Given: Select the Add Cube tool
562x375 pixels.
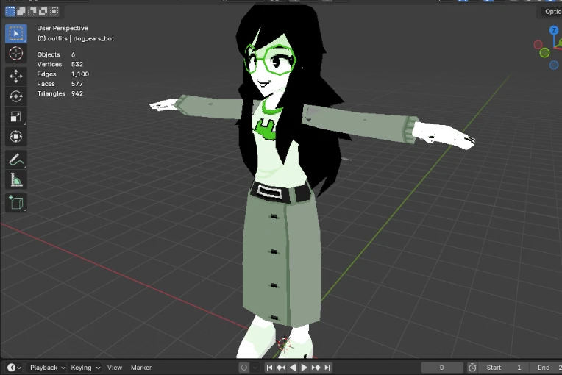Looking at the screenshot, I should point(16,203).
